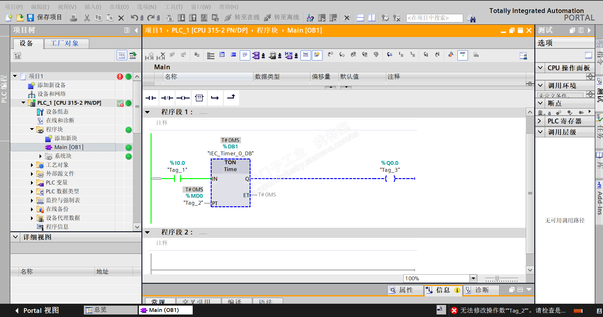
Task: Open the 总览 overview button
Action: tap(111, 310)
